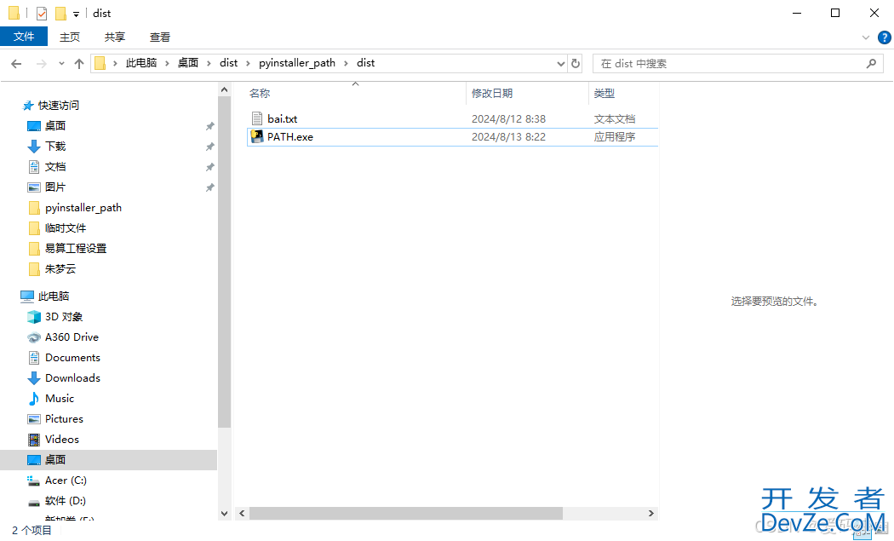Click 此电脑 in the address bar

[140, 63]
